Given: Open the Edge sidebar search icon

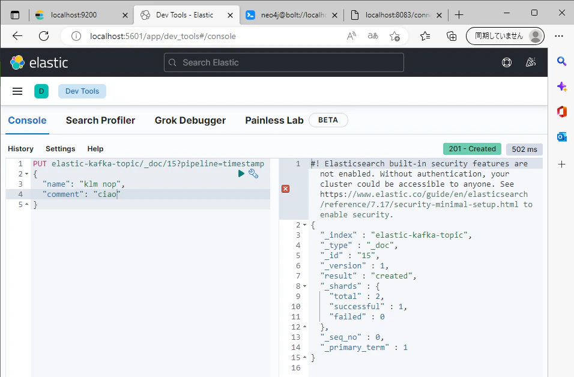Looking at the screenshot, I should [562, 61].
